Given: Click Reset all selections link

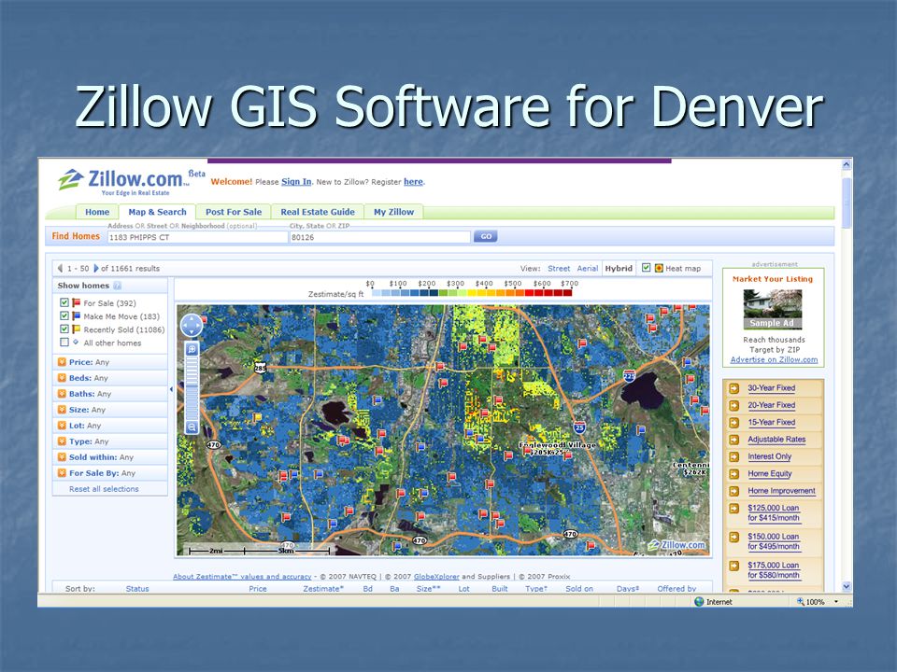Looking at the screenshot, I should click(x=104, y=489).
